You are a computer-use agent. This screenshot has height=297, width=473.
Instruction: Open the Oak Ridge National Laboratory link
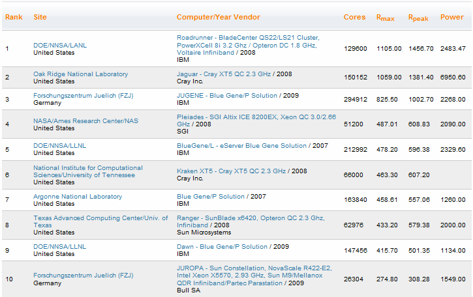tap(80, 74)
